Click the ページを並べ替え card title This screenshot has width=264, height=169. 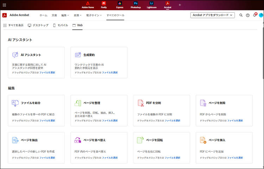tap(95, 140)
